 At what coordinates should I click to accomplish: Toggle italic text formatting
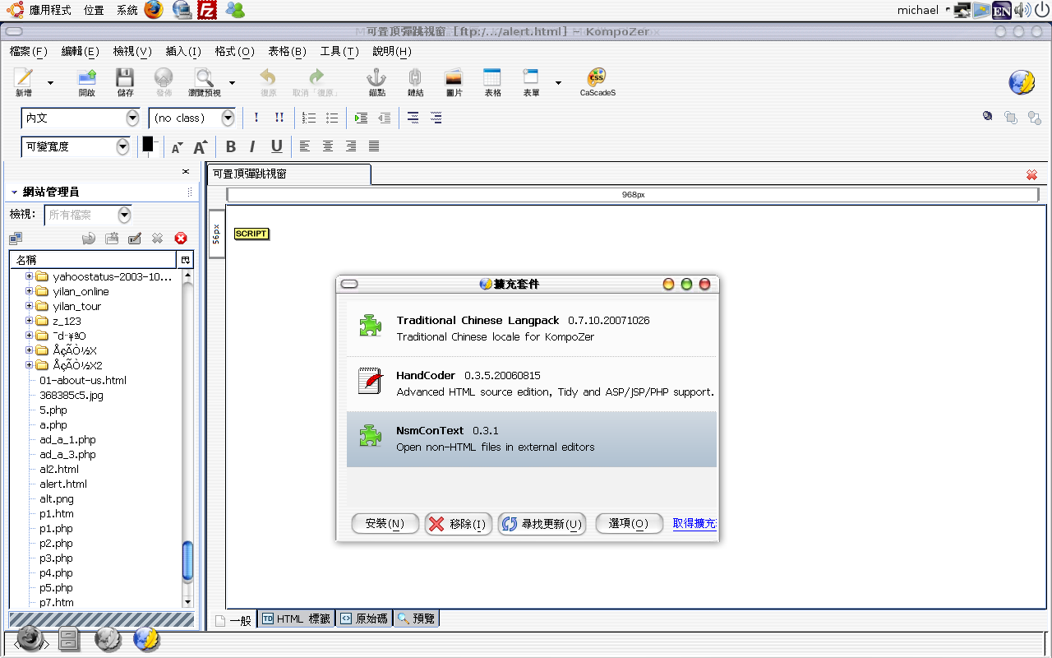click(252, 146)
